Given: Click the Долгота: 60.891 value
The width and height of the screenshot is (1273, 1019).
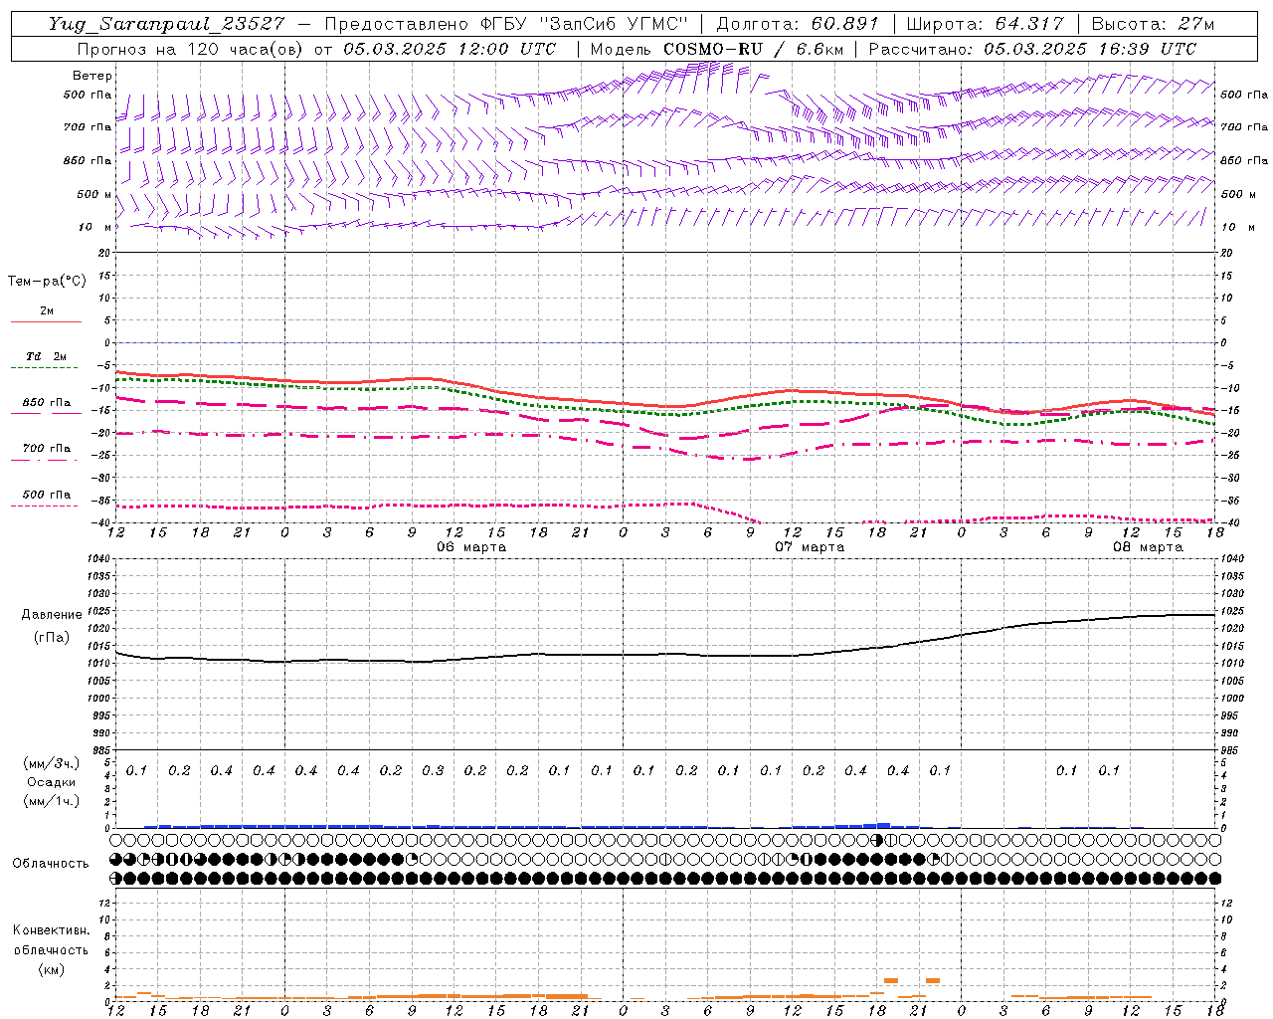Looking at the screenshot, I should click(798, 24).
